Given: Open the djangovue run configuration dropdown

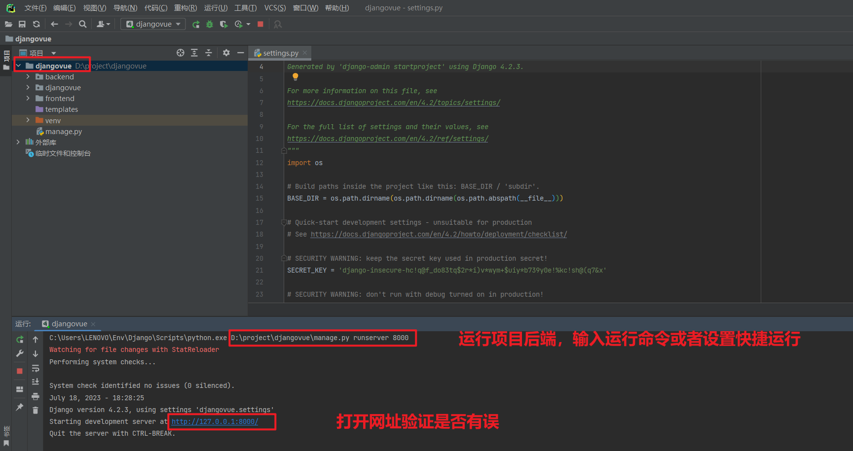Looking at the screenshot, I should click(x=153, y=24).
